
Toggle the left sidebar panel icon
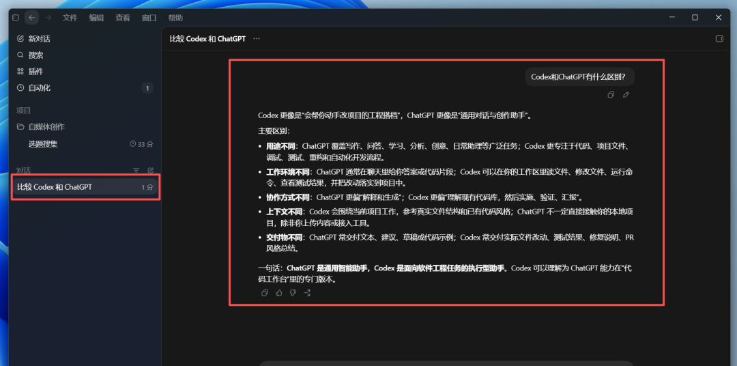click(16, 17)
